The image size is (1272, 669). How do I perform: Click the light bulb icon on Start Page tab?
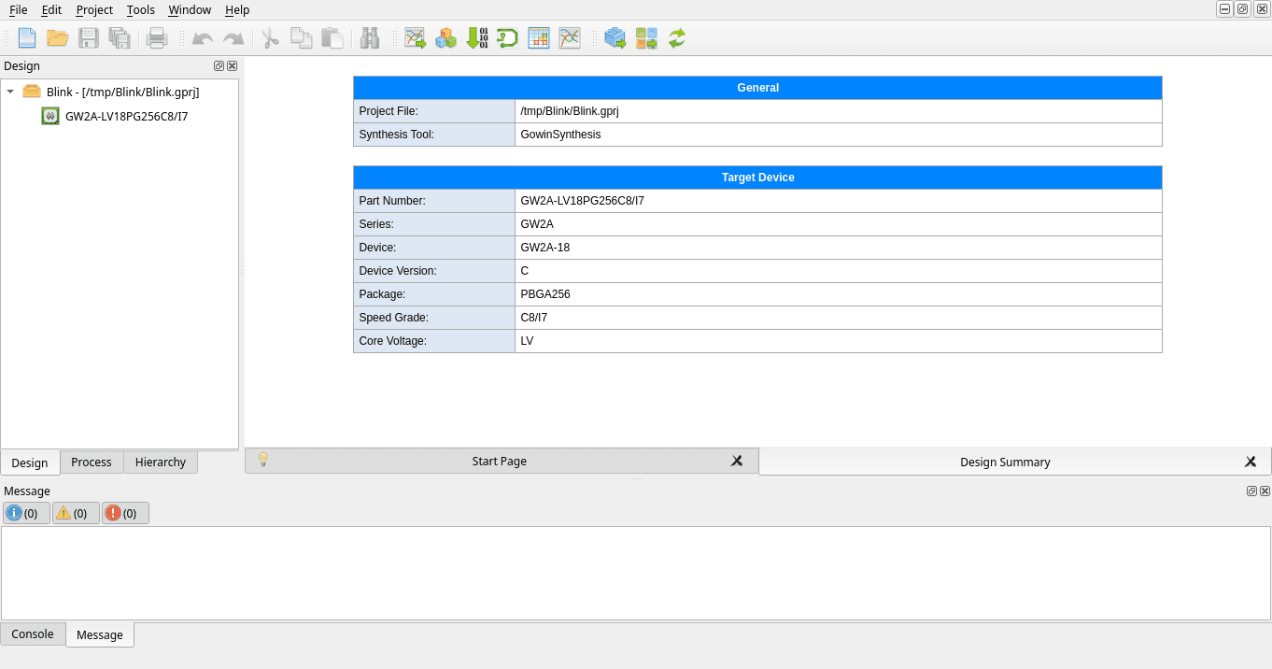click(x=263, y=460)
